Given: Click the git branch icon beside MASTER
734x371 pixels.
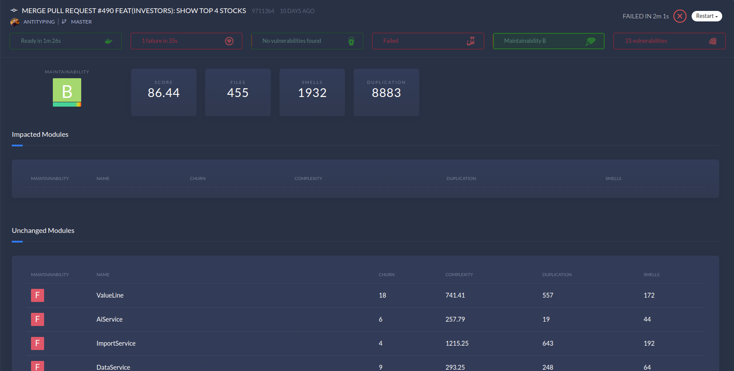Looking at the screenshot, I should [64, 21].
